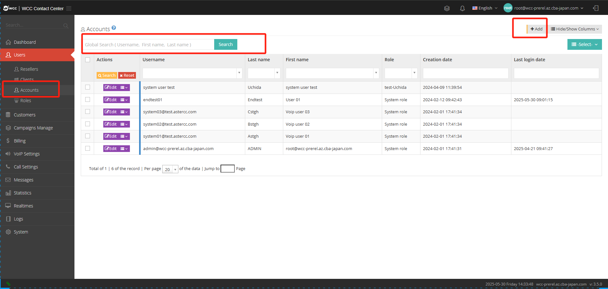Expand the root@wcc-prerel user account menu
Viewport: 608px width, 289px height.
pyautogui.click(x=549, y=8)
